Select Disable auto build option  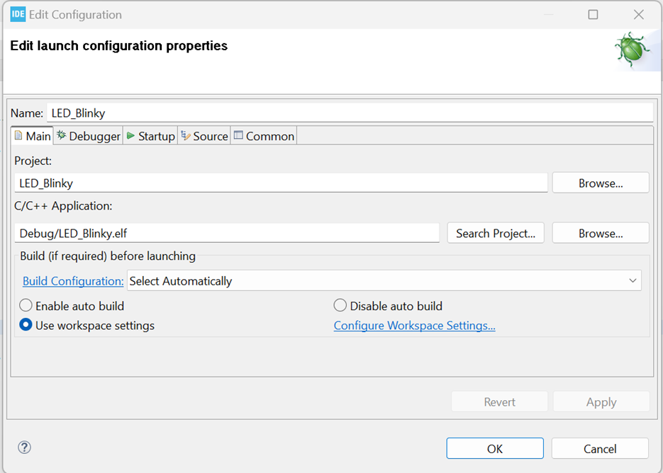click(x=340, y=305)
